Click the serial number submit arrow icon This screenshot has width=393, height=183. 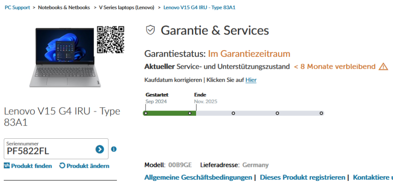coord(100,149)
